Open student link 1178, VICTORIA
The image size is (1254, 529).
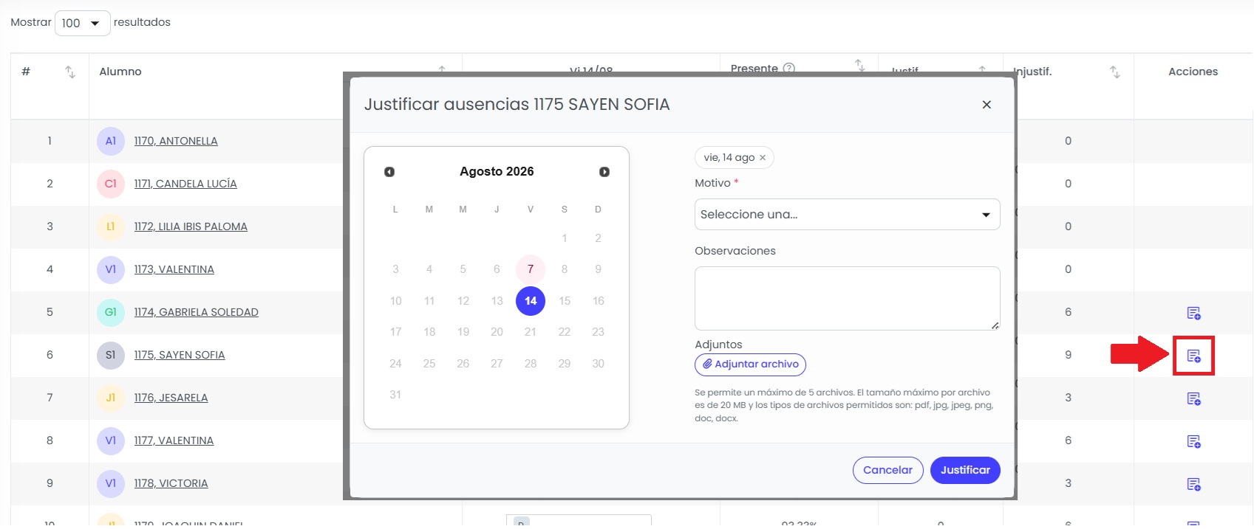tap(171, 483)
